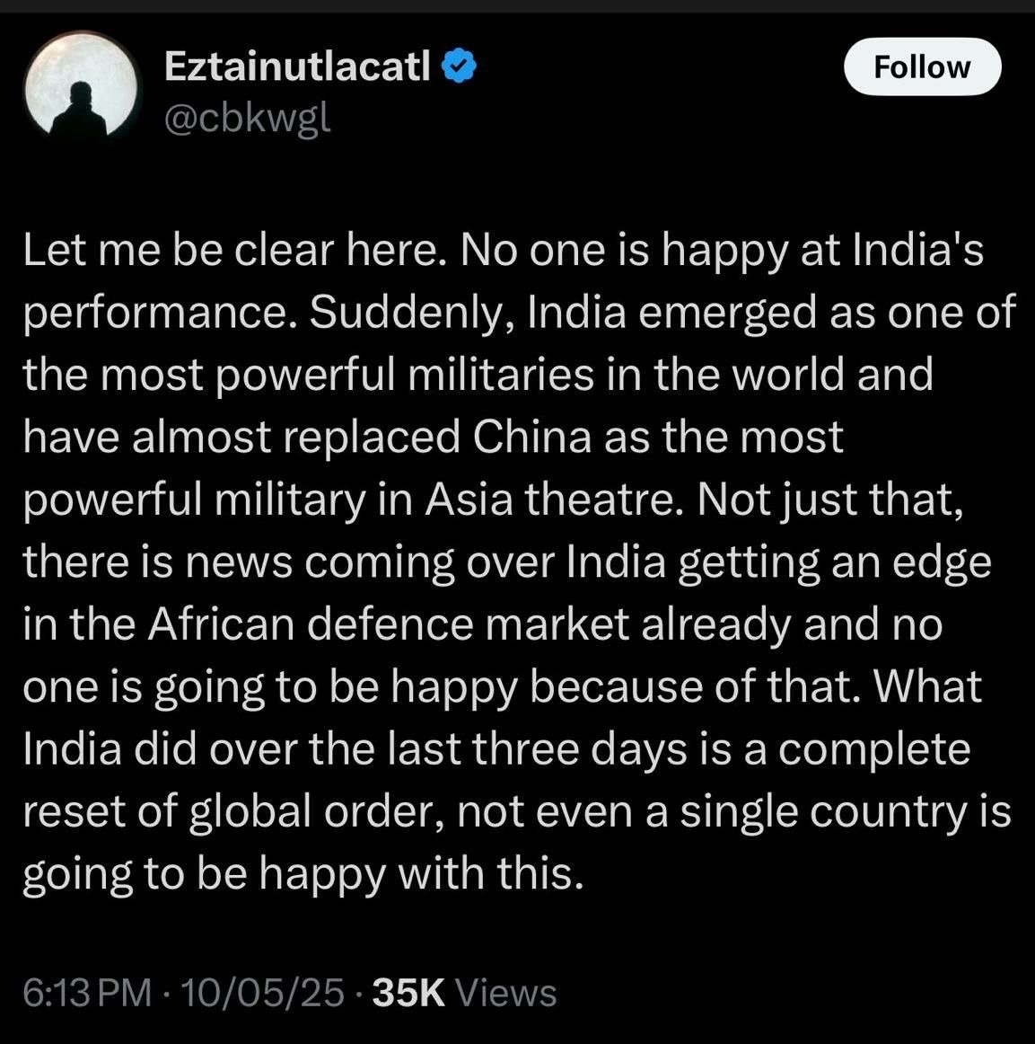Click the closing words "with this." of the tweet
Screen dimensions: 1035x1044
[491, 873]
